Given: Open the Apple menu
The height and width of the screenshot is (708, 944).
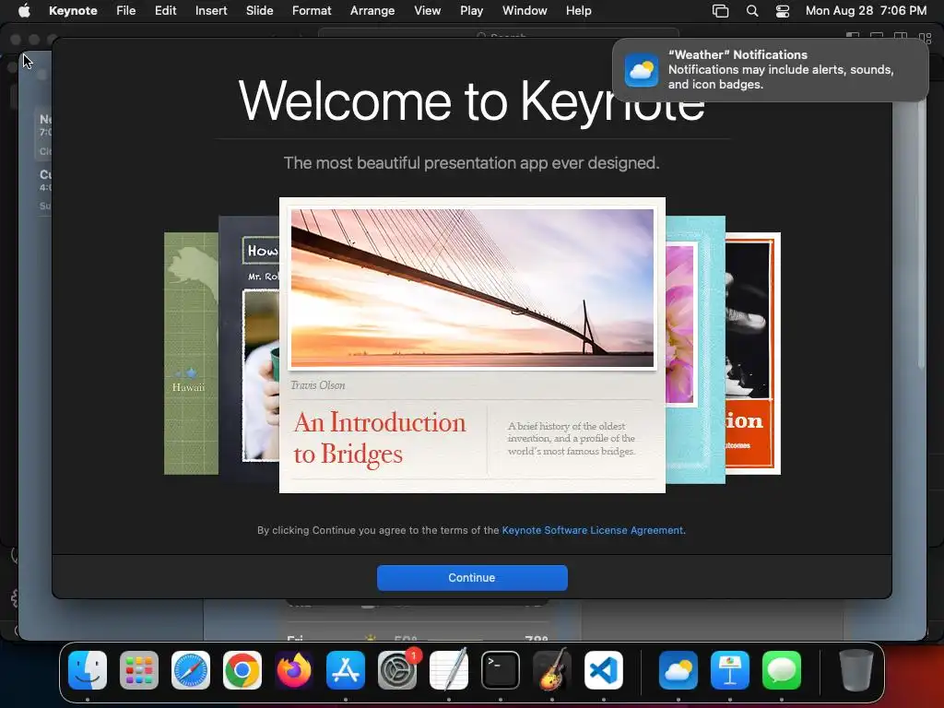Looking at the screenshot, I should (x=24, y=10).
